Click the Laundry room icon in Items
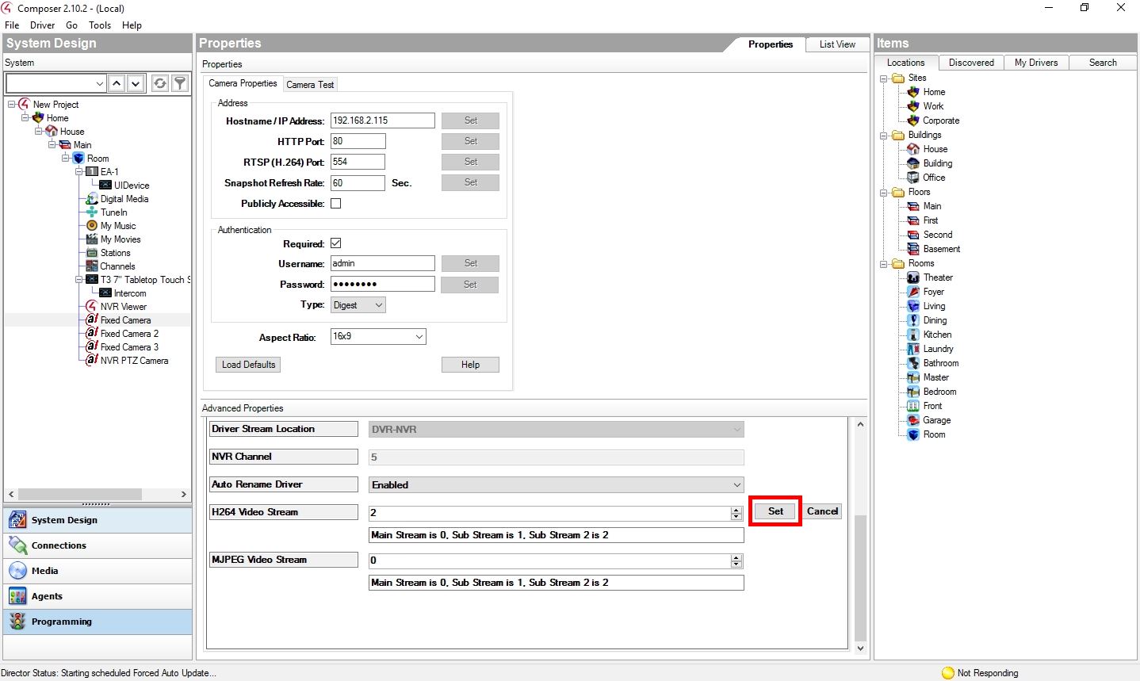The width and height of the screenshot is (1140, 681). 913,349
